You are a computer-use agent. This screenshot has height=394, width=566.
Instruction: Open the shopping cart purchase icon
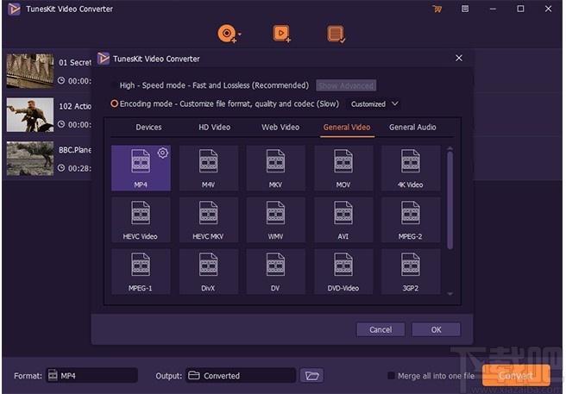pyautogui.click(x=437, y=9)
